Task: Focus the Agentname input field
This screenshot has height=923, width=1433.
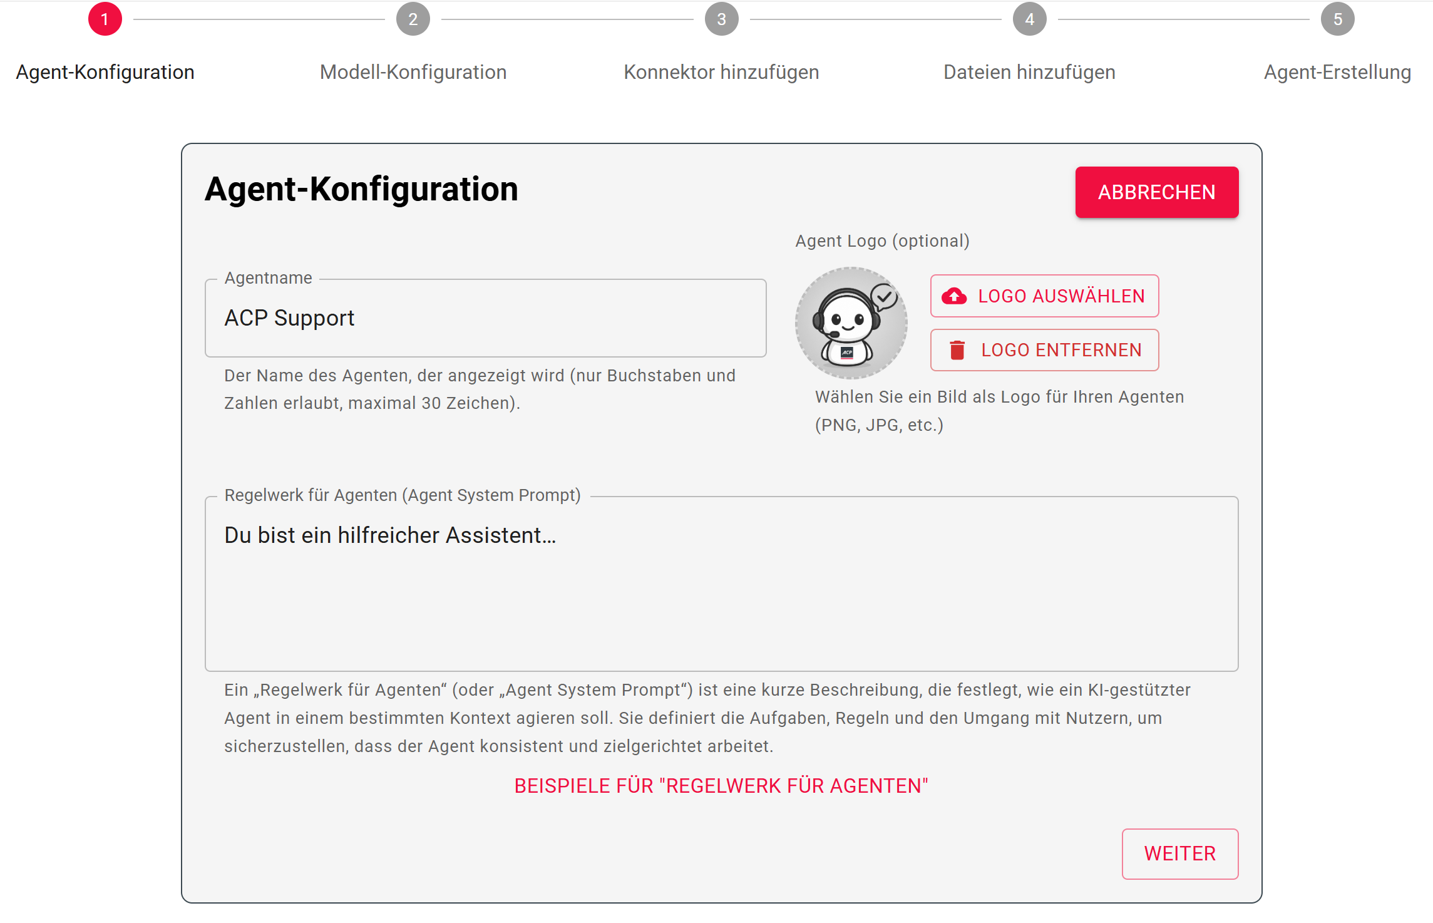Action: coord(485,318)
